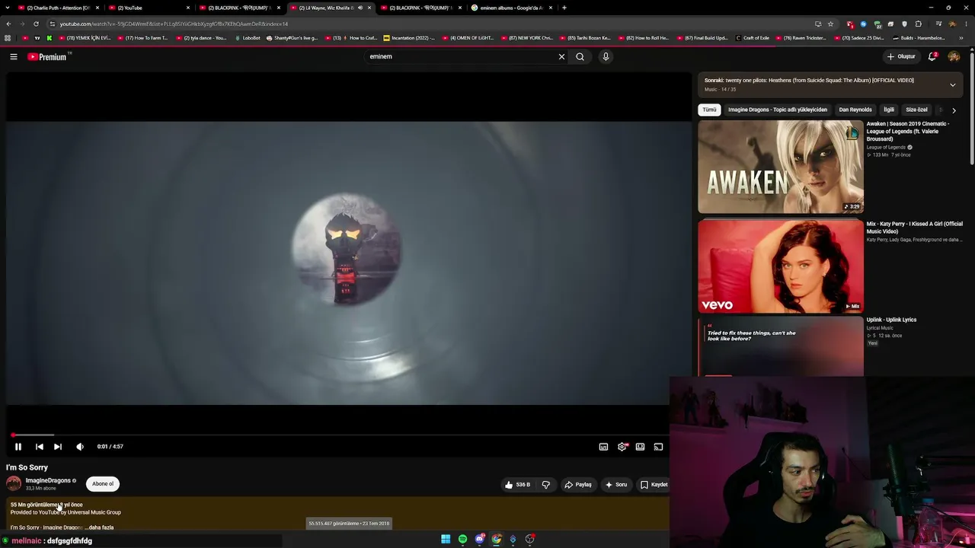The width and height of the screenshot is (975, 548).
Task: Mute the Lil Wayne tab audio icon
Action: (x=360, y=8)
